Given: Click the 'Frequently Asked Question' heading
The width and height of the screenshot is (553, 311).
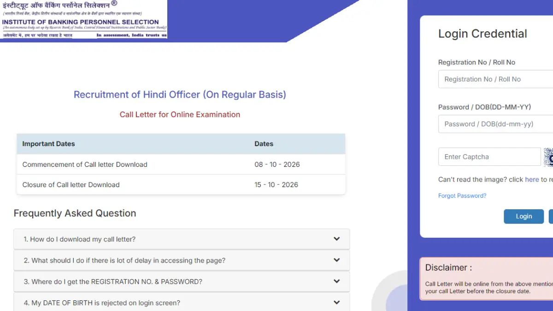Looking at the screenshot, I should [x=75, y=213].
